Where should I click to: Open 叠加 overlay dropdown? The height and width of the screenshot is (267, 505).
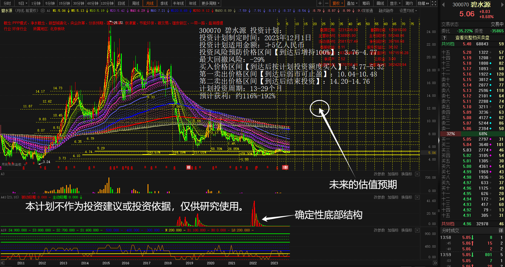pyautogui.click(x=352, y=3)
